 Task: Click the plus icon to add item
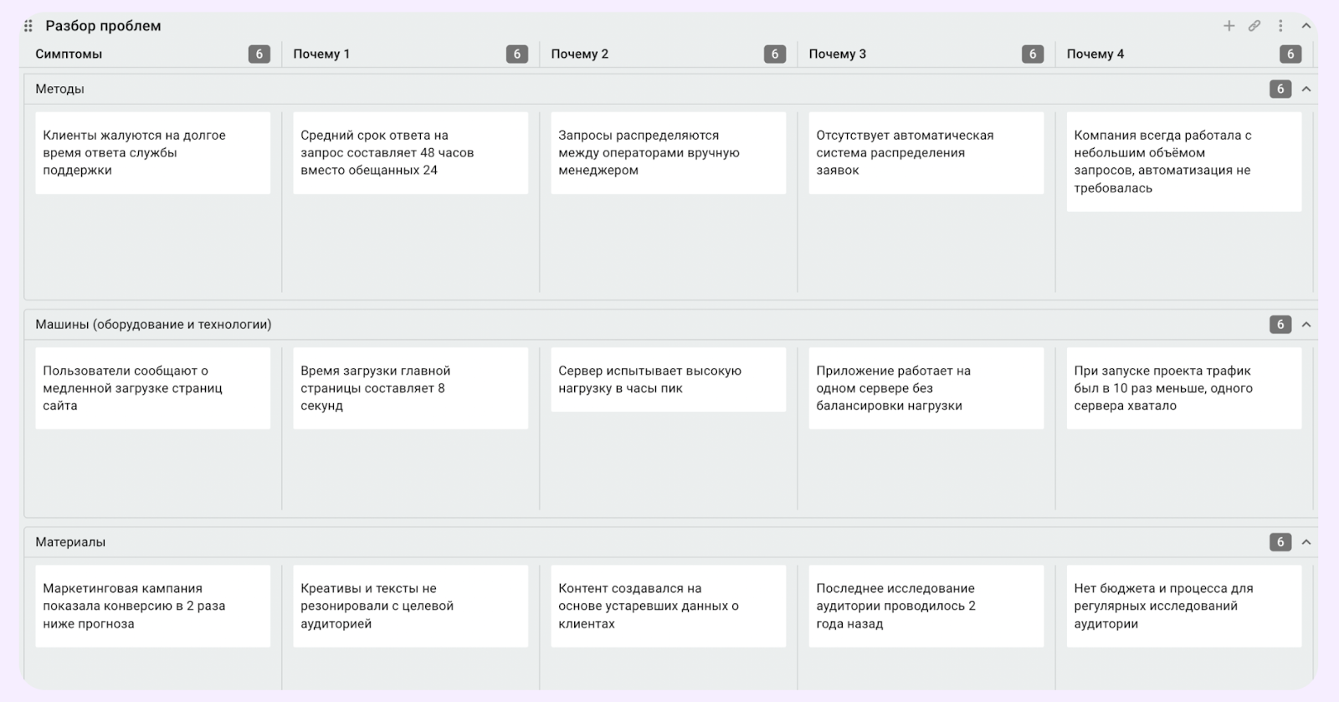pyautogui.click(x=1229, y=26)
